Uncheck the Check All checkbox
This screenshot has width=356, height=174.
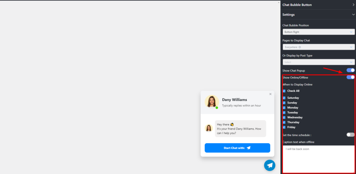284,91
